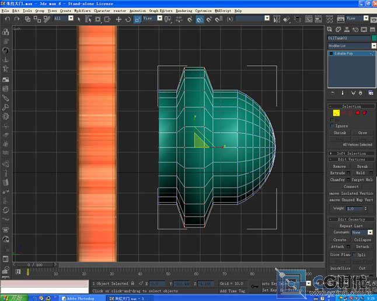Open the Schematic View icon
The height and width of the screenshot is (301, 377).
coord(318,19)
